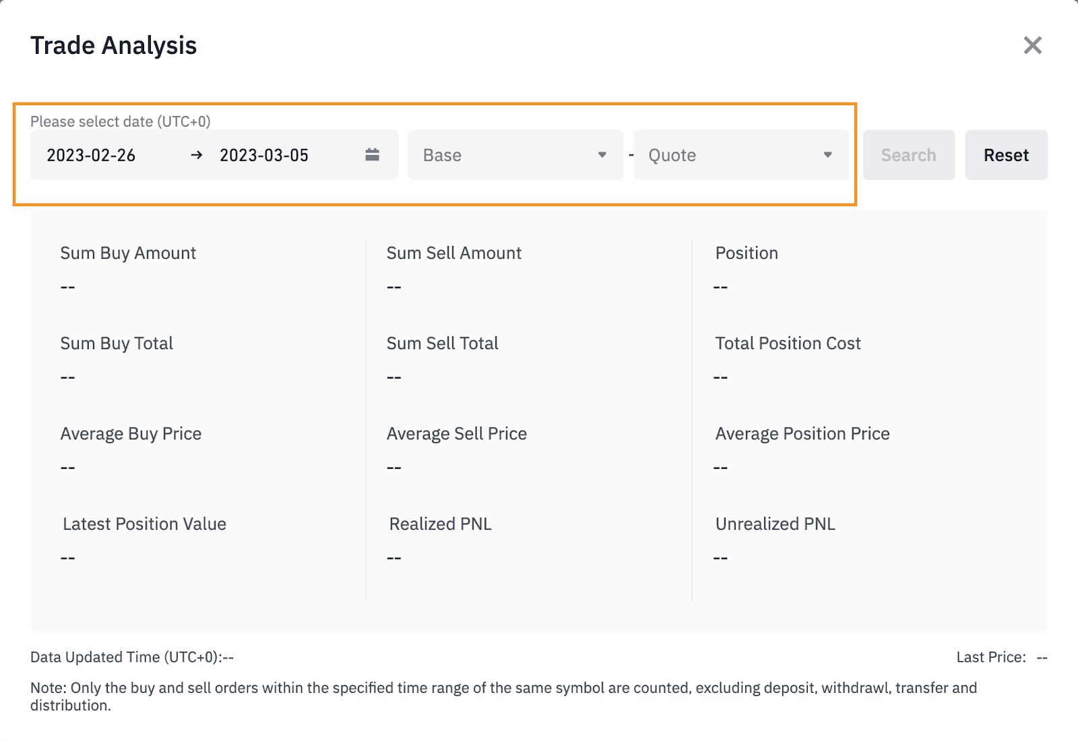1078x740 pixels.
Task: Click the Latest Position Value label
Action: pos(144,524)
